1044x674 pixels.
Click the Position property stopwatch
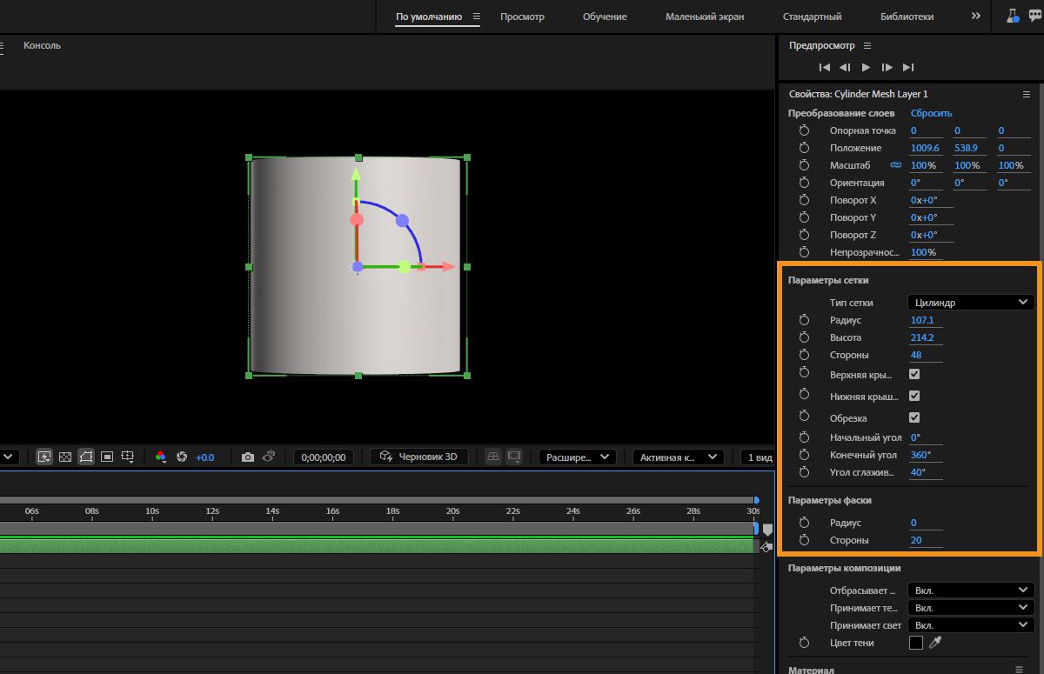(x=804, y=148)
